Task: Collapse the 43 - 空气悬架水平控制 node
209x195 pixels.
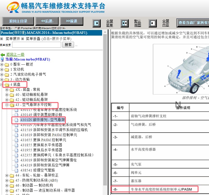Action: 7,105
